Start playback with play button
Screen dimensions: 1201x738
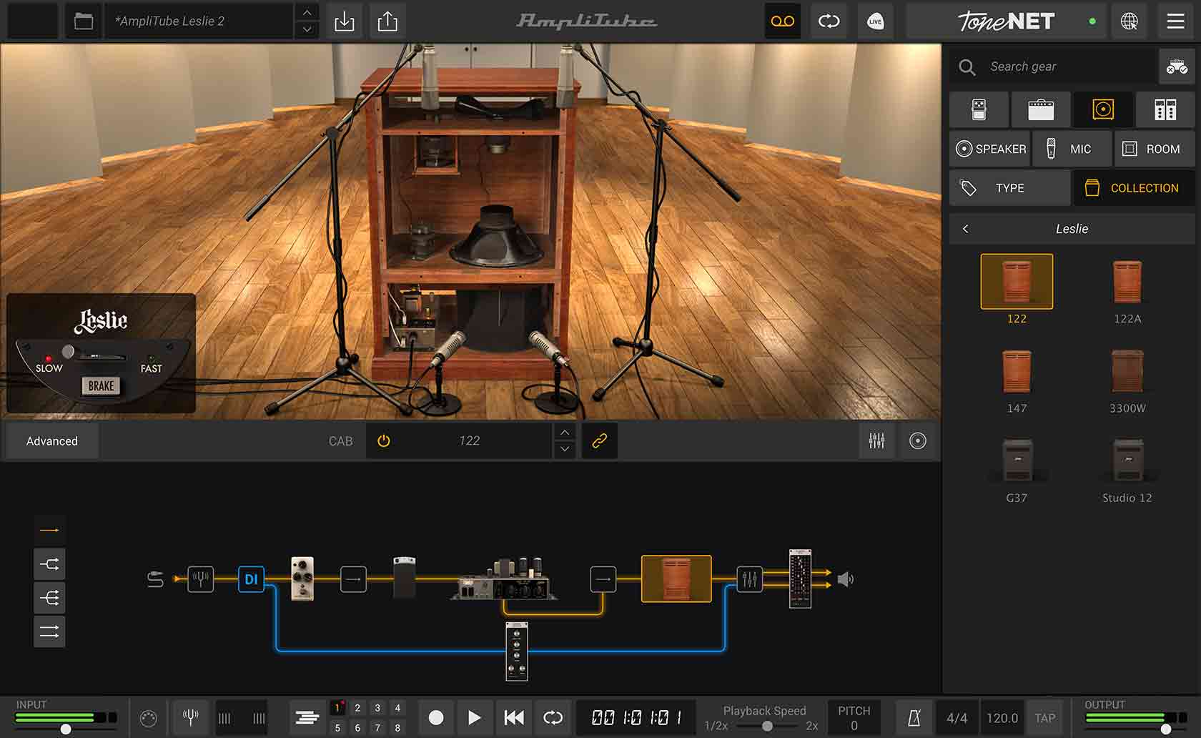(x=474, y=717)
